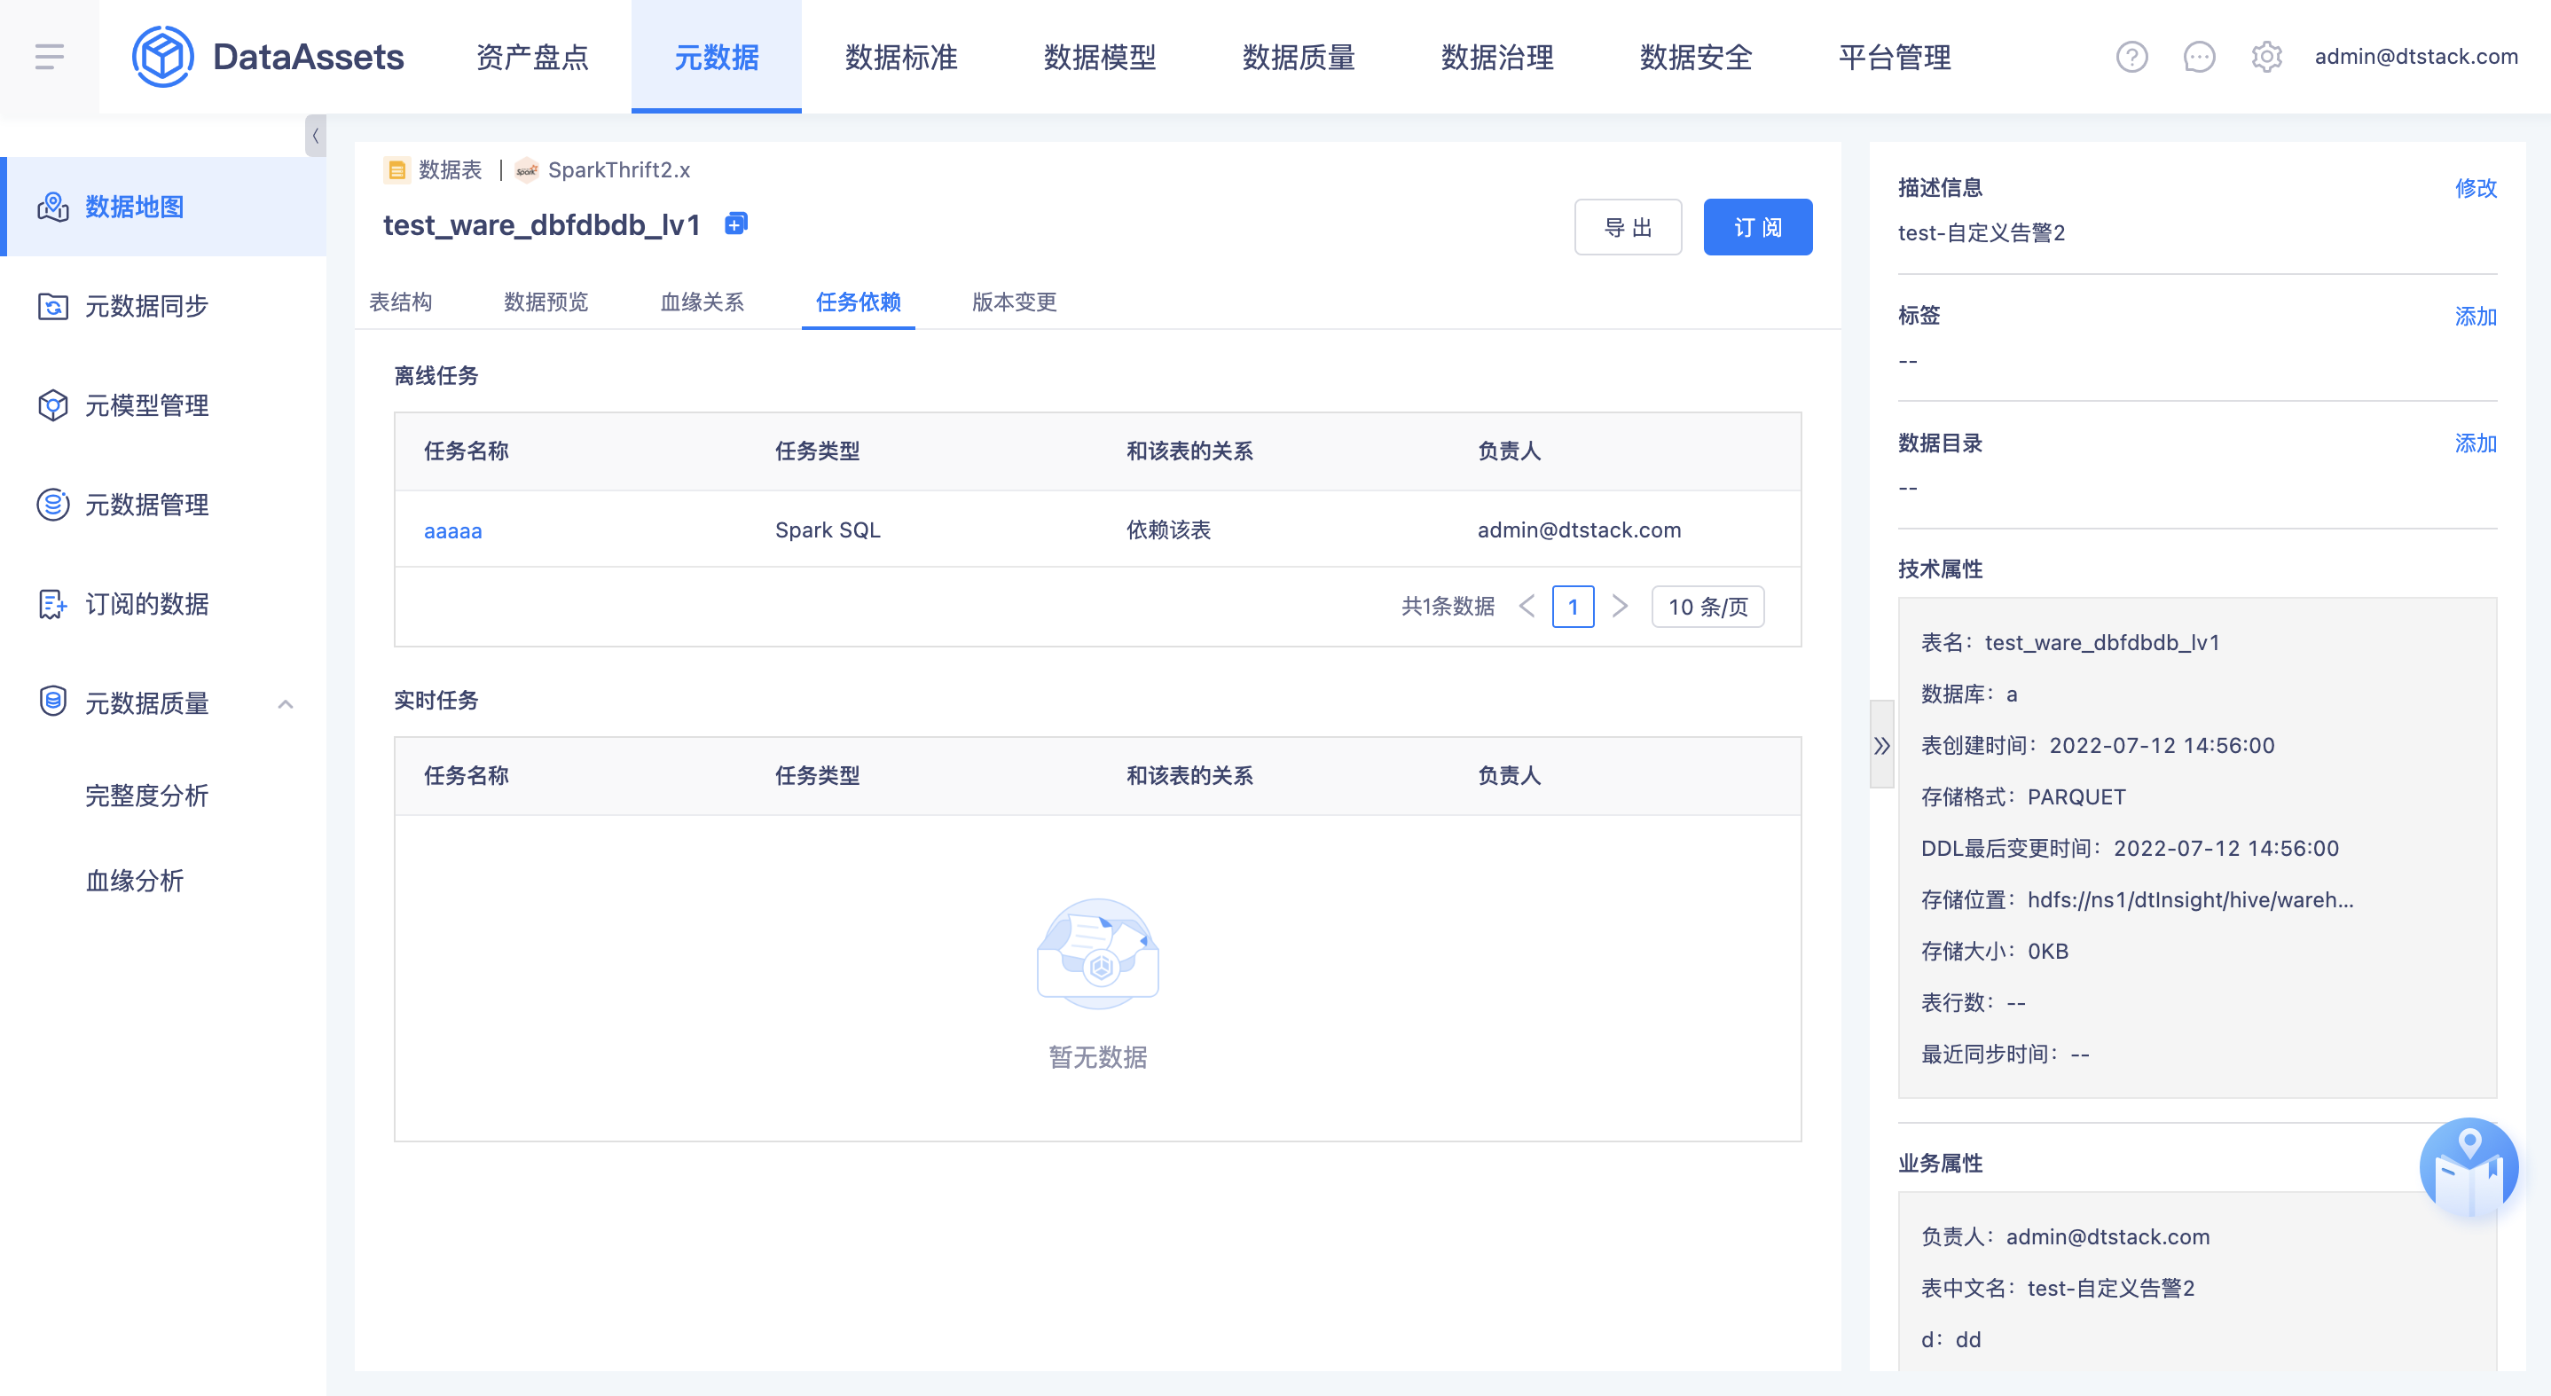Image resolution: width=2551 pixels, height=1396 pixels.
Task: Click the 依赖该表 relation cell
Action: pyautogui.click(x=1168, y=530)
